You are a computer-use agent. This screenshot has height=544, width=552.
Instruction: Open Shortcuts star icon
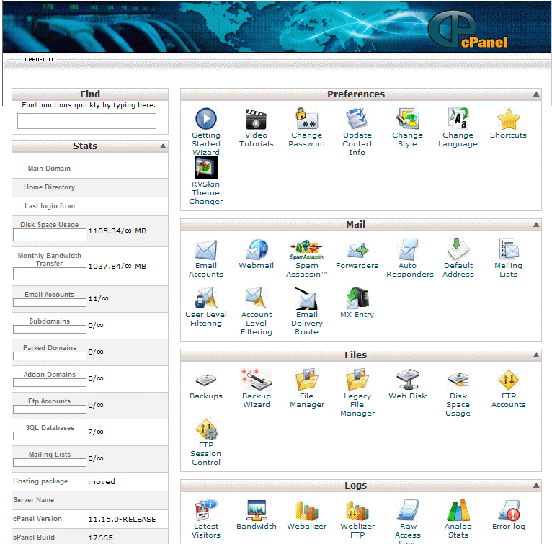(x=508, y=119)
